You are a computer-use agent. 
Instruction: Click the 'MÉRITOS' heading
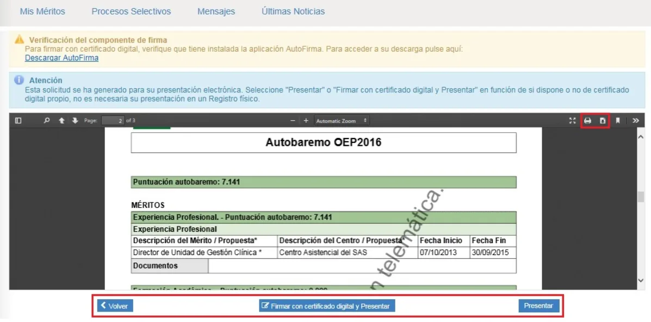148,205
